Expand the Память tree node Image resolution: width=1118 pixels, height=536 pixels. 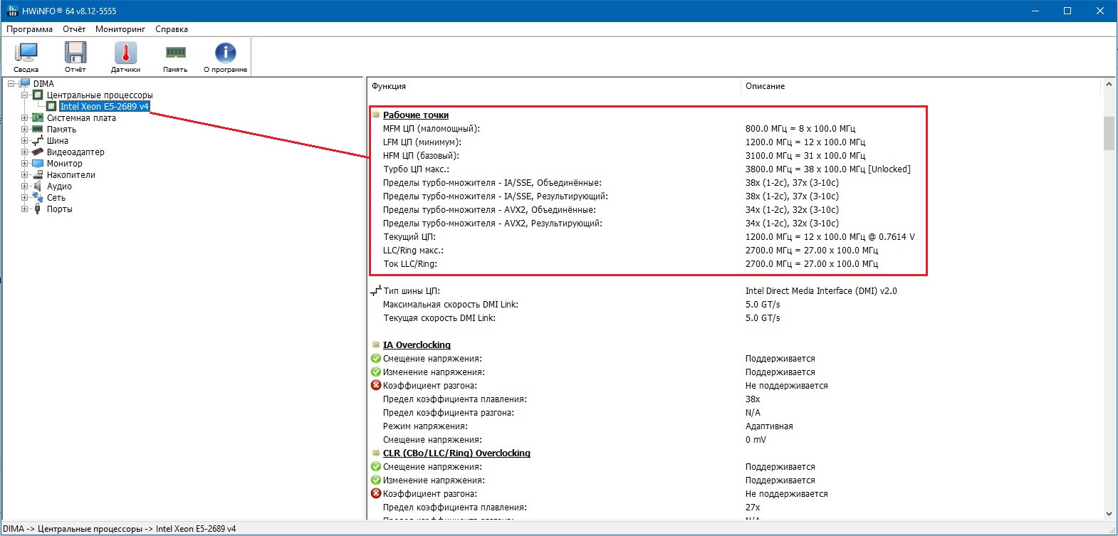[24, 129]
